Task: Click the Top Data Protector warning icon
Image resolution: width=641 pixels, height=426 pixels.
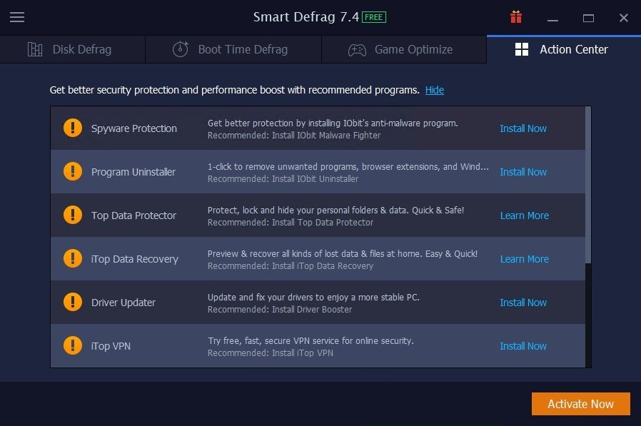Action: 73,215
